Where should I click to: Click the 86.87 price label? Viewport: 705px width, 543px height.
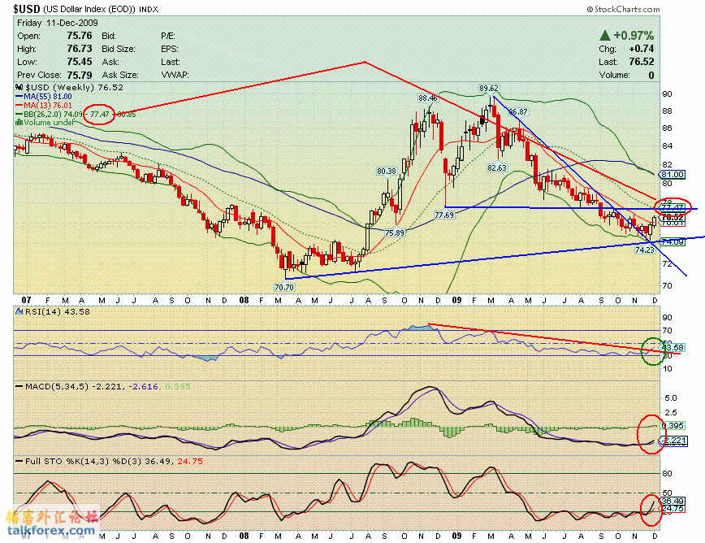click(x=518, y=111)
